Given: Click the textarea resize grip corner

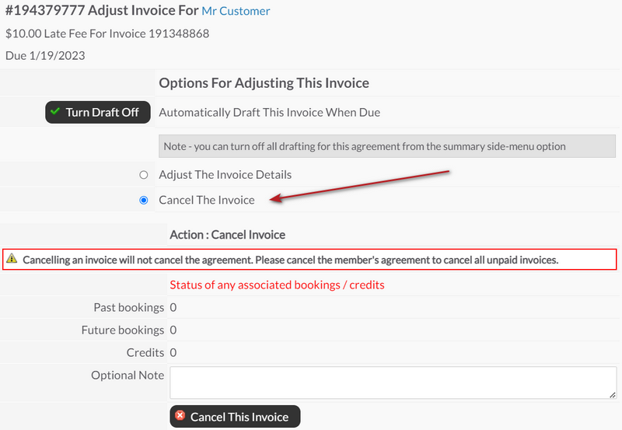Looking at the screenshot, I should tap(613, 395).
